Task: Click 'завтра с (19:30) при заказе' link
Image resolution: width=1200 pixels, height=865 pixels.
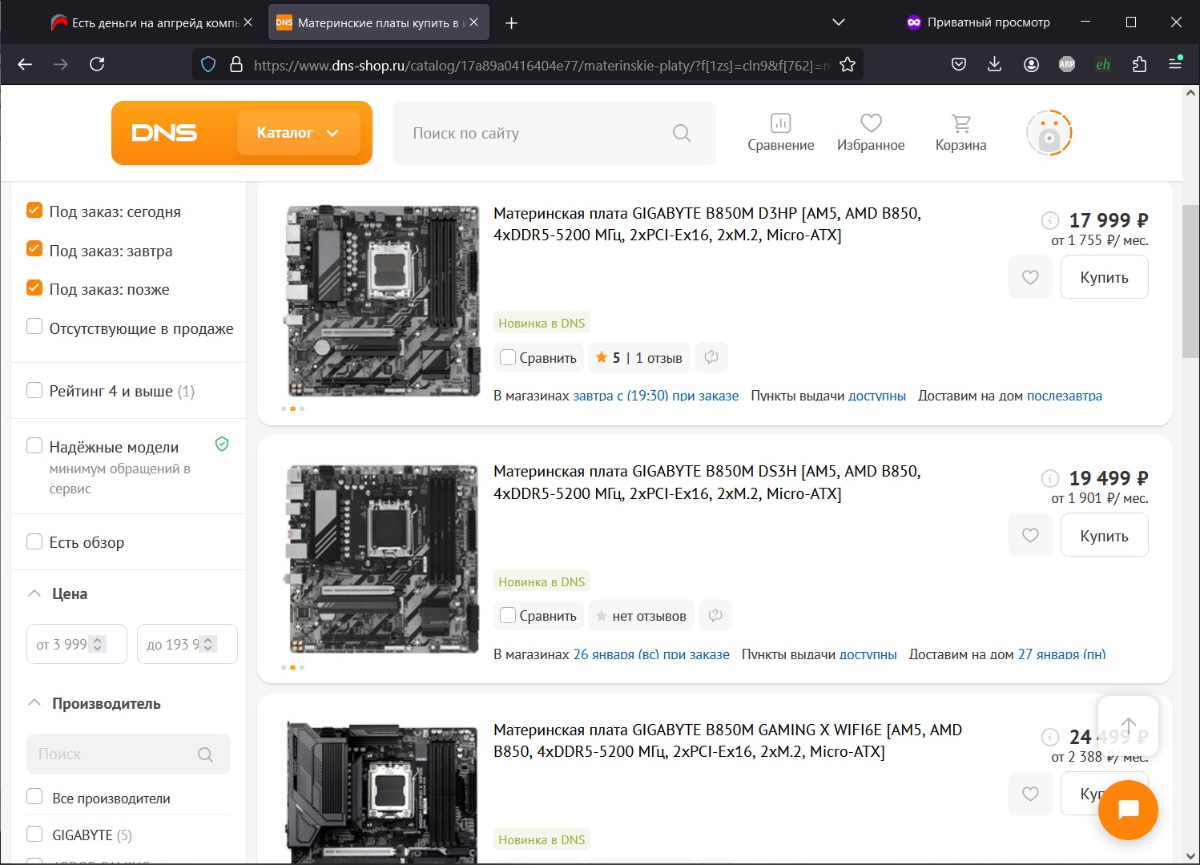Action: [x=656, y=396]
